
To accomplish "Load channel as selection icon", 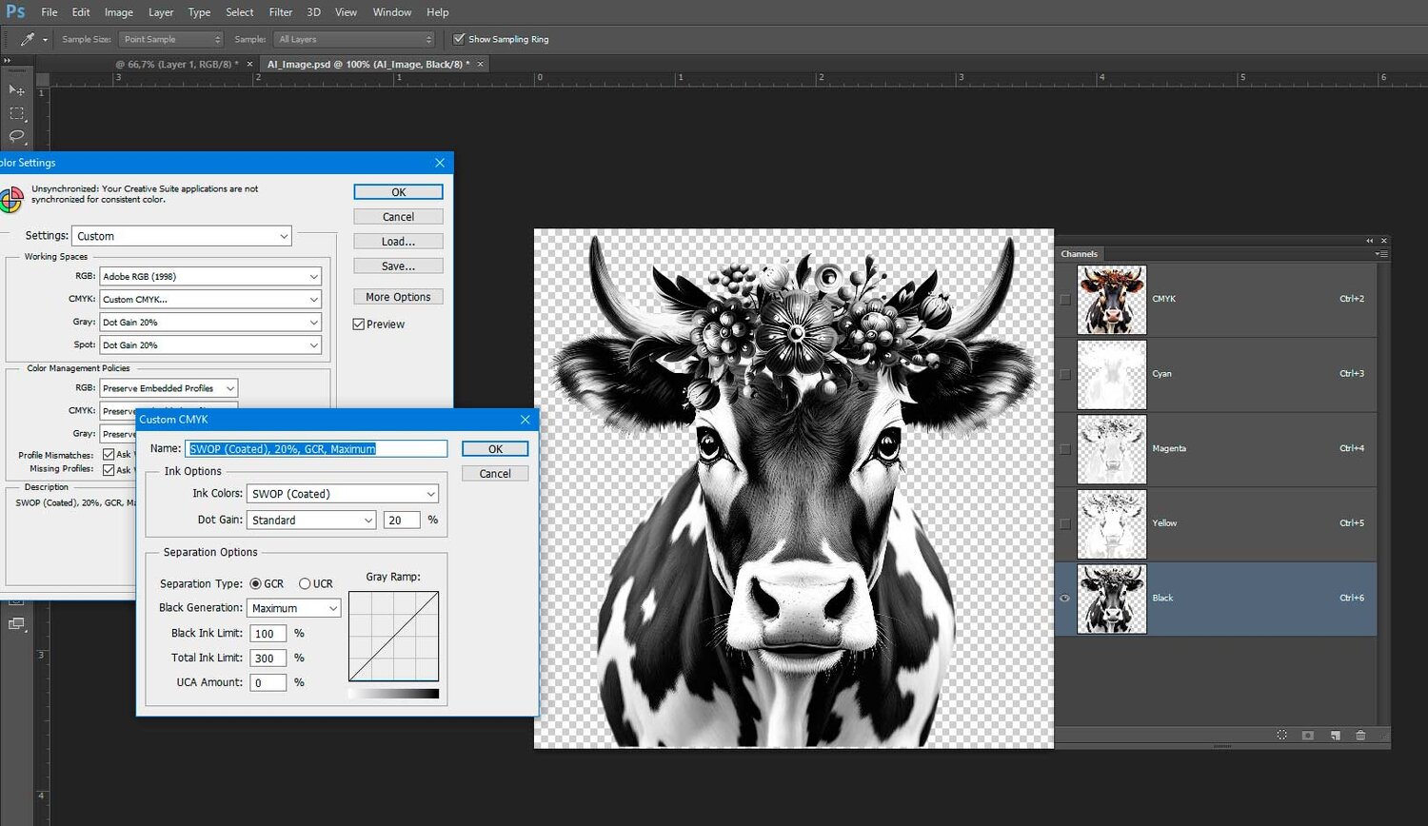I will click(1281, 736).
